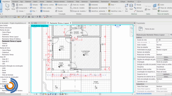
Task: Close the Pavimento Térreo s/ Layout tab
Action: (x=70, y=23)
